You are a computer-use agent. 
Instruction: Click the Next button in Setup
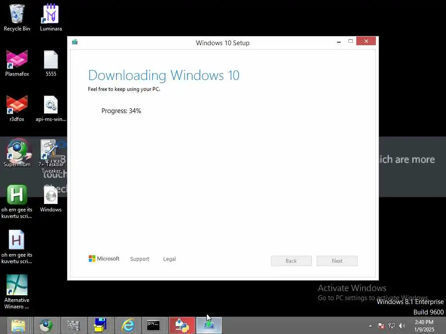coord(337,261)
